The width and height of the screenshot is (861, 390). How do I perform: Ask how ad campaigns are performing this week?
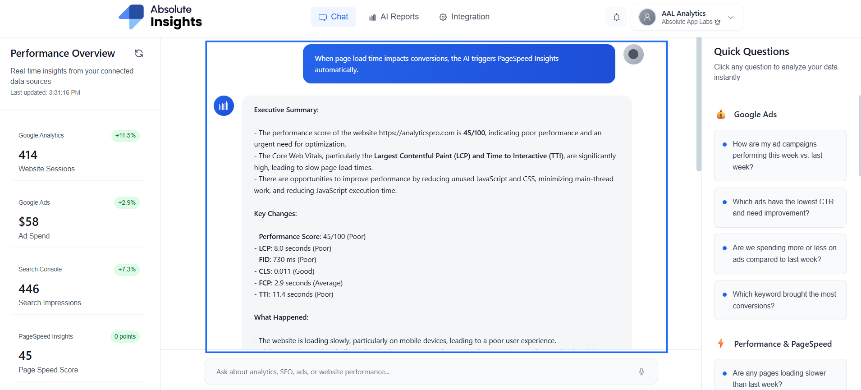pos(780,156)
